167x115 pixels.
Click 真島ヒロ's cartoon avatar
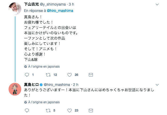point(15,89)
